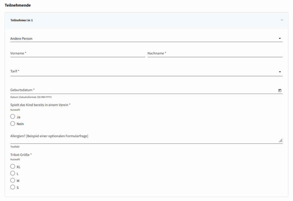Select Nein for club membership
Screen dimensions: 293x201
(x=13, y=124)
